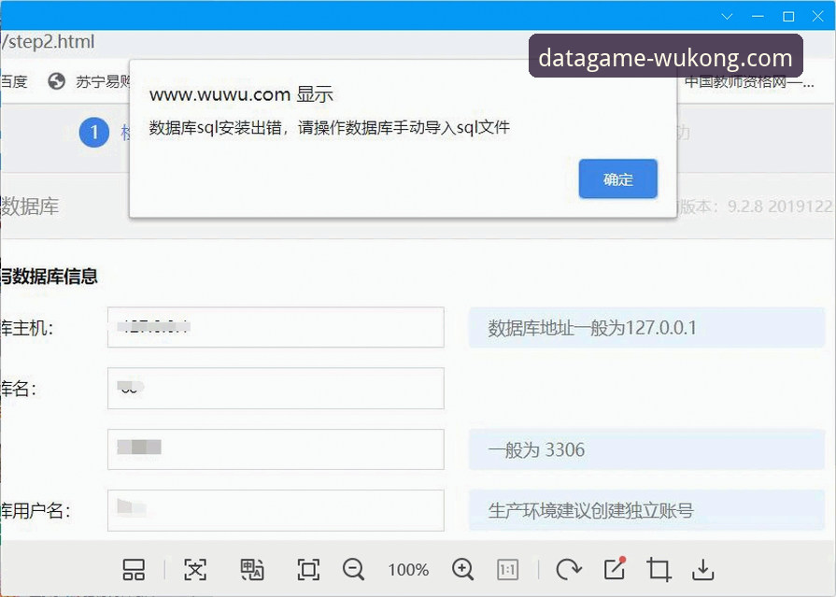The height and width of the screenshot is (597, 836).
Task: Rotate the image clockwise
Action: pos(568,569)
